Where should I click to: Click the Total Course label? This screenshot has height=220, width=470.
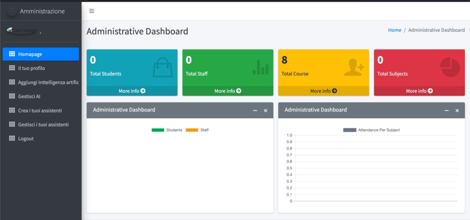[295, 74]
